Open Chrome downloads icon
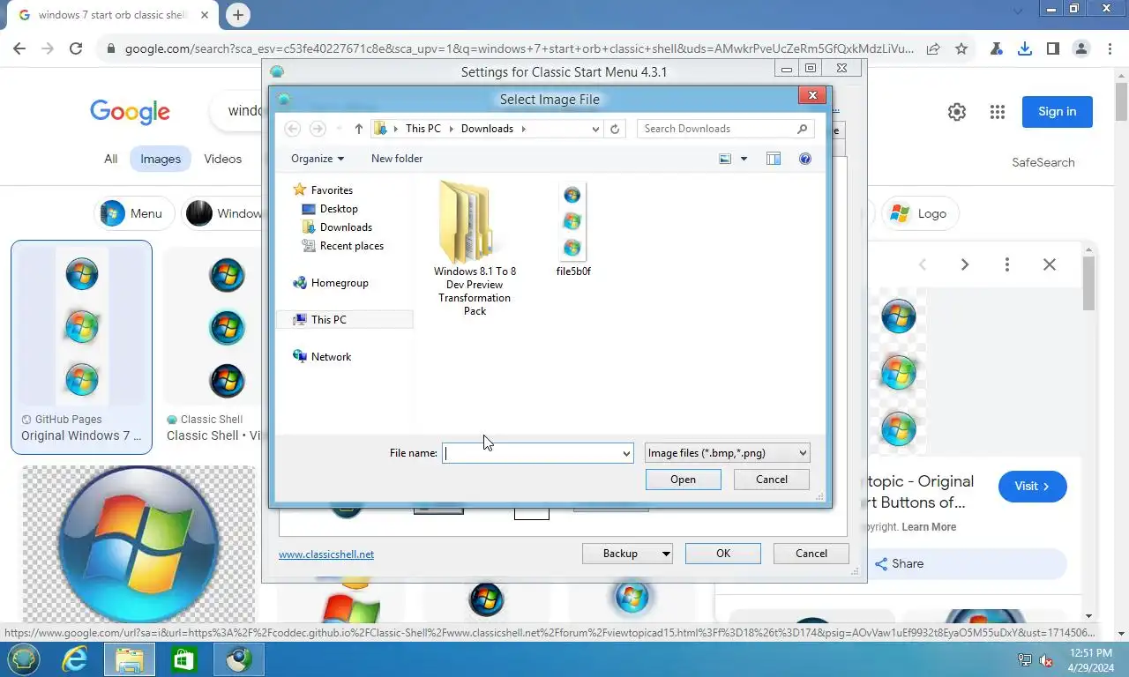 pos(1025,49)
